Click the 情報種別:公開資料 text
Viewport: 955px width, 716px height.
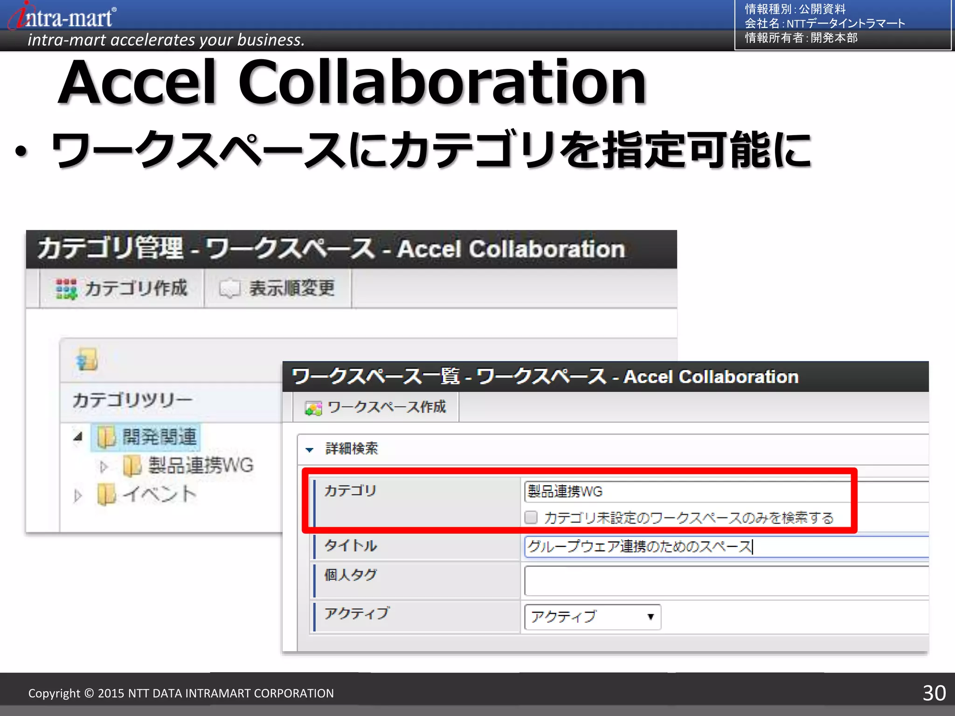point(795,9)
